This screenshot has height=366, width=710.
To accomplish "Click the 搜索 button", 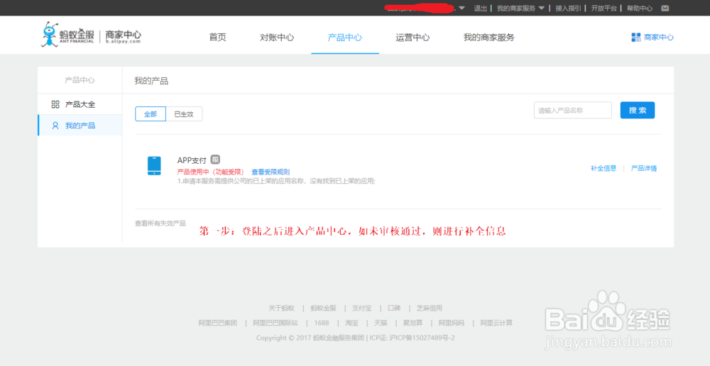I will tap(638, 111).
